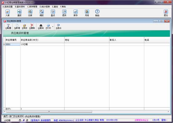The height and width of the screenshot is (123, 173).
Task: Click D删除 red X delete tool
Action: click(x=32, y=26)
